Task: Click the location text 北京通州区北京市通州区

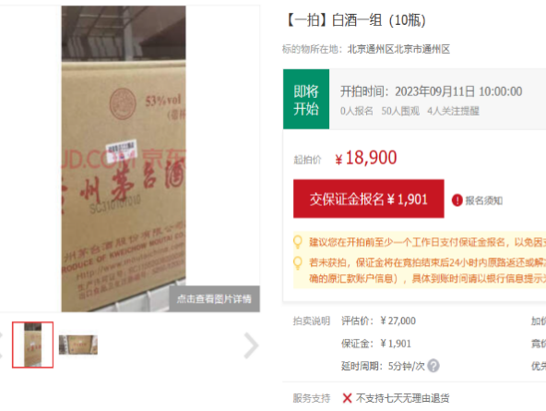Action: click(x=398, y=49)
